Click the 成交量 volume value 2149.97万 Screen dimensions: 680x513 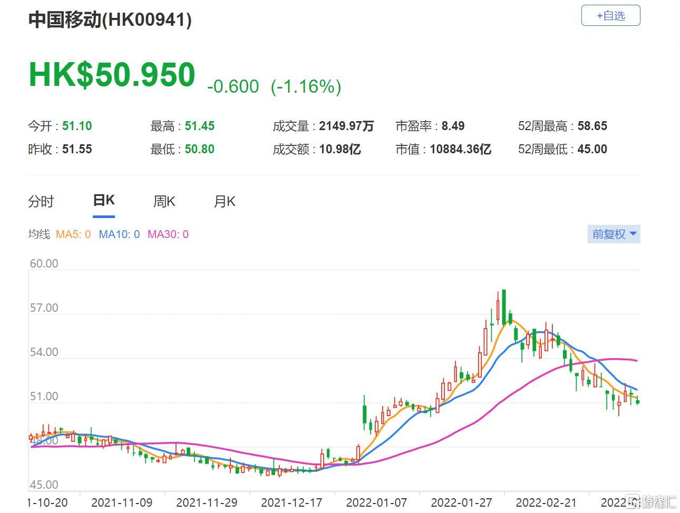pyautogui.click(x=346, y=126)
